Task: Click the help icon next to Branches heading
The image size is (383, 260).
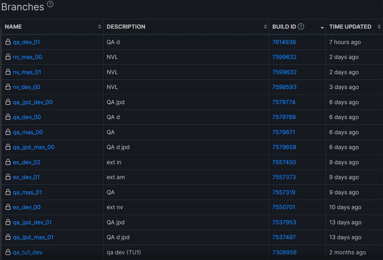Action: [x=50, y=4]
